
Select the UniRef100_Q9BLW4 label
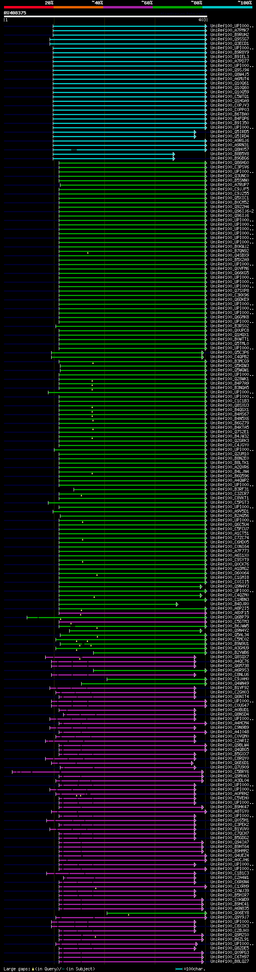pos(230,745)
